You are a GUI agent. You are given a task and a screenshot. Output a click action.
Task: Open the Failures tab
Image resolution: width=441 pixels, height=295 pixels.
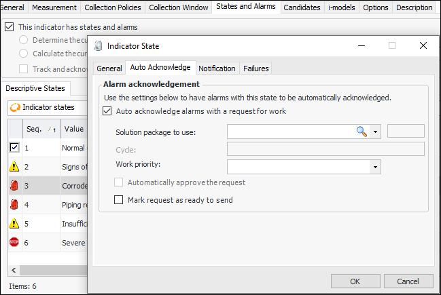[255, 68]
